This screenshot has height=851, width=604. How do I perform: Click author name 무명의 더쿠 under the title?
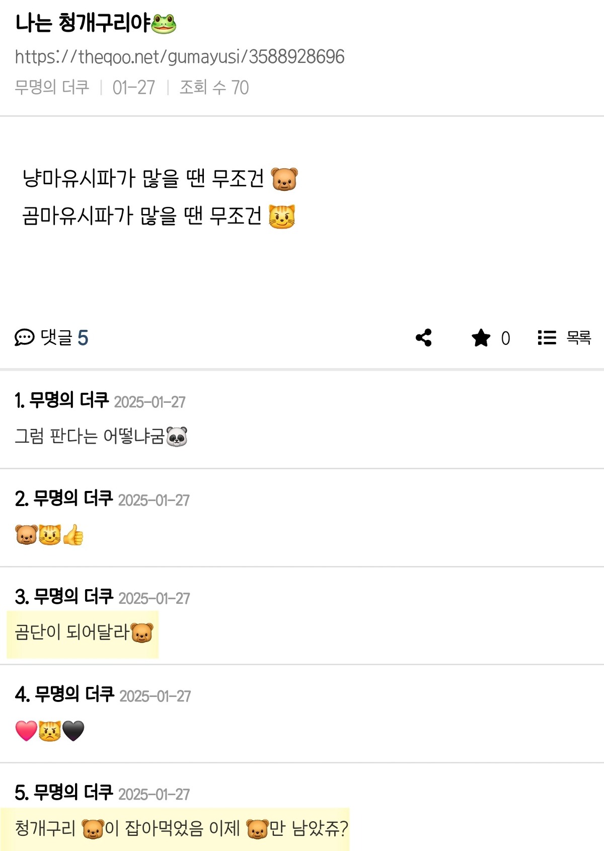click(x=52, y=87)
